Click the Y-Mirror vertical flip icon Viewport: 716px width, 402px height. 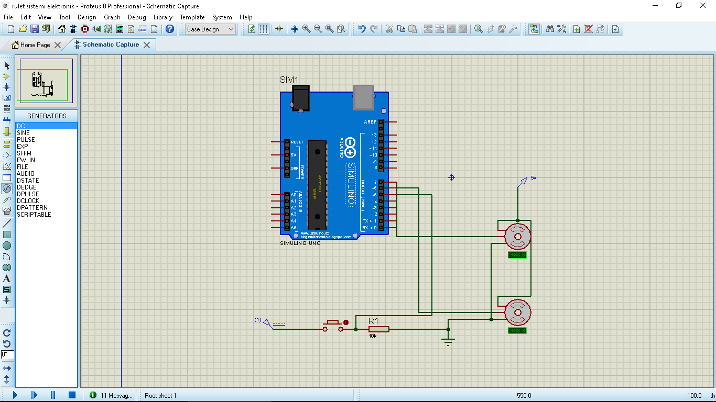(7, 379)
